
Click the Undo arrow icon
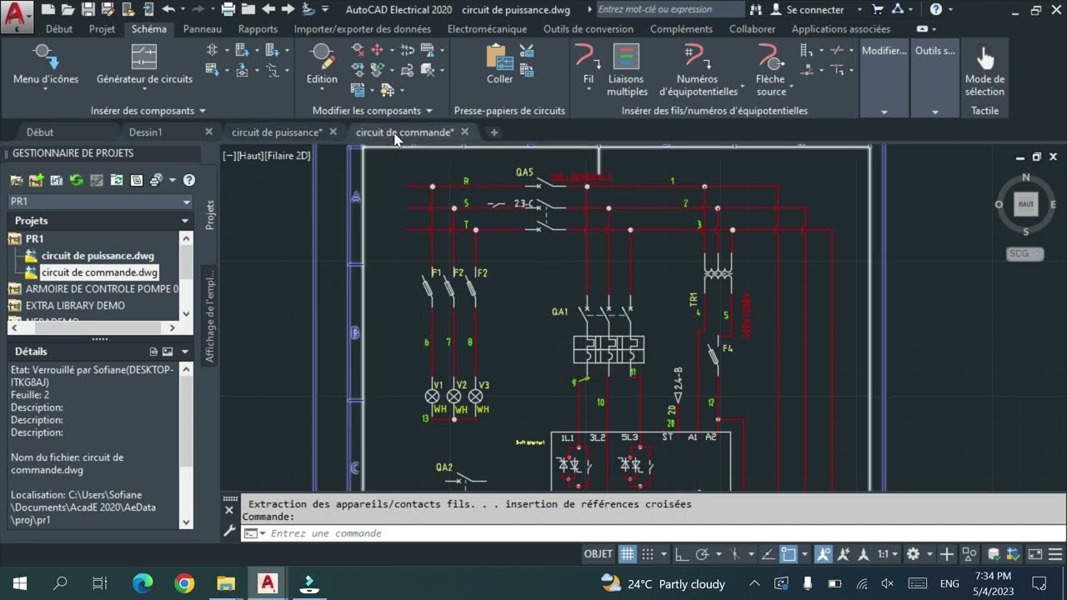pos(168,9)
